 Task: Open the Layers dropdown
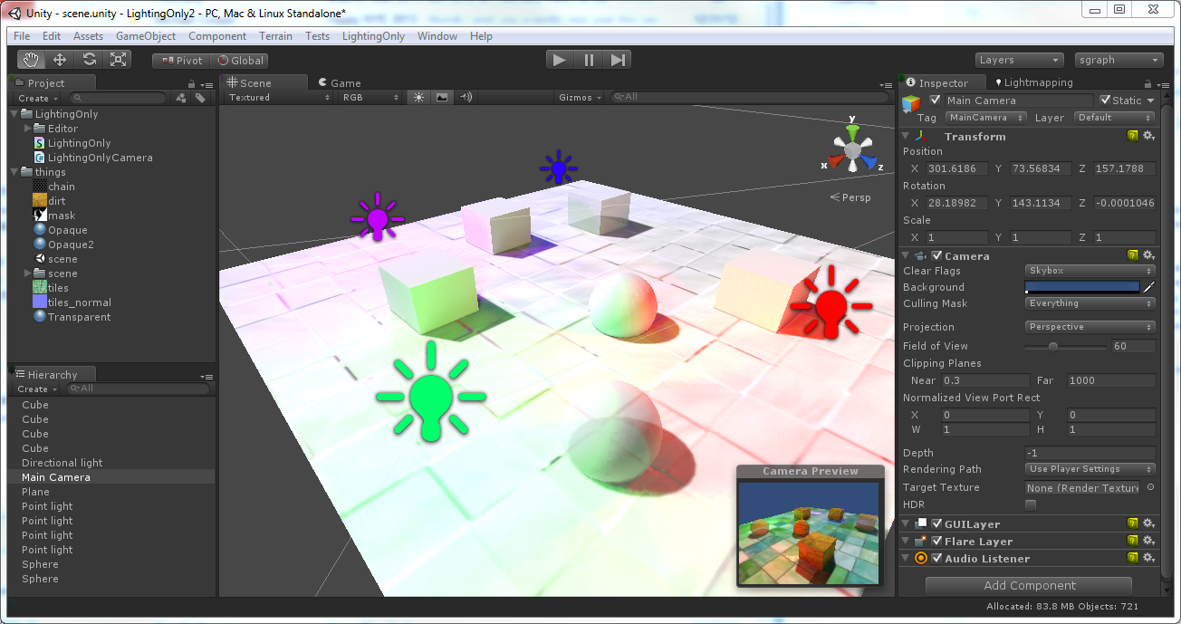(1019, 60)
